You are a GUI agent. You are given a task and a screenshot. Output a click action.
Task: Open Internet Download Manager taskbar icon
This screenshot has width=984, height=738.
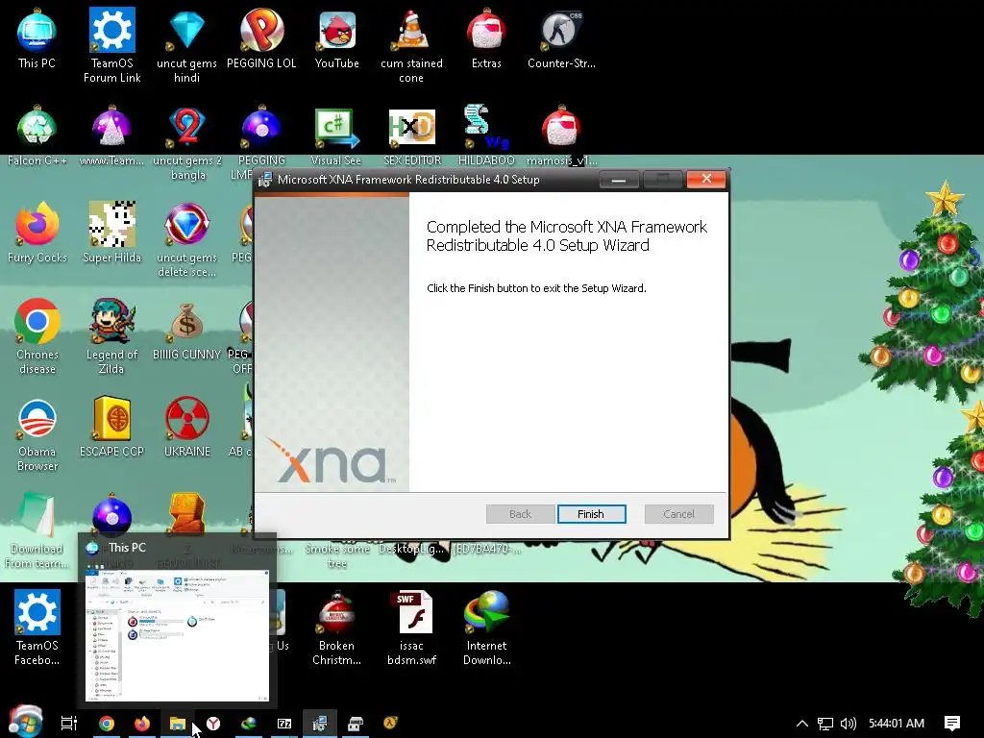pos(249,724)
